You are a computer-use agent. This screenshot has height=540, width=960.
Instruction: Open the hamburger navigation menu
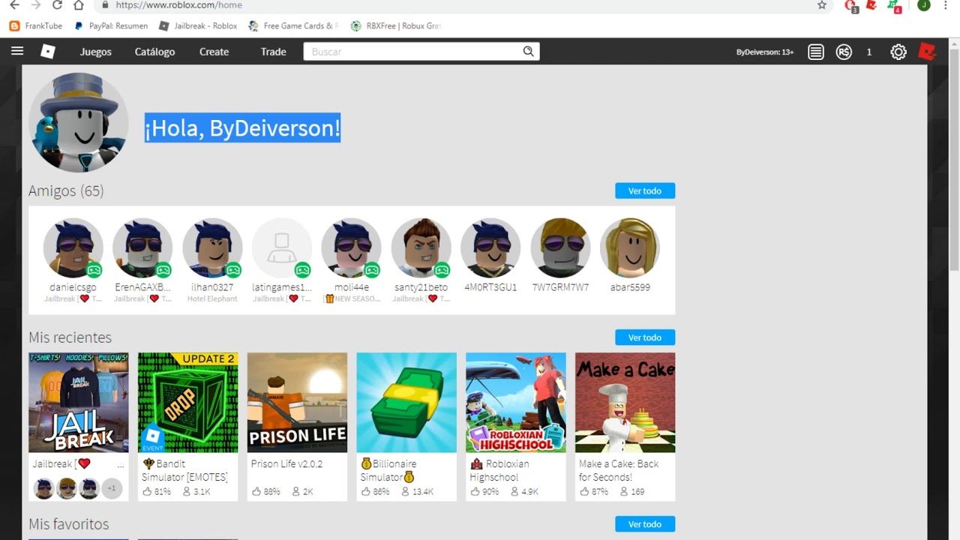click(x=17, y=51)
